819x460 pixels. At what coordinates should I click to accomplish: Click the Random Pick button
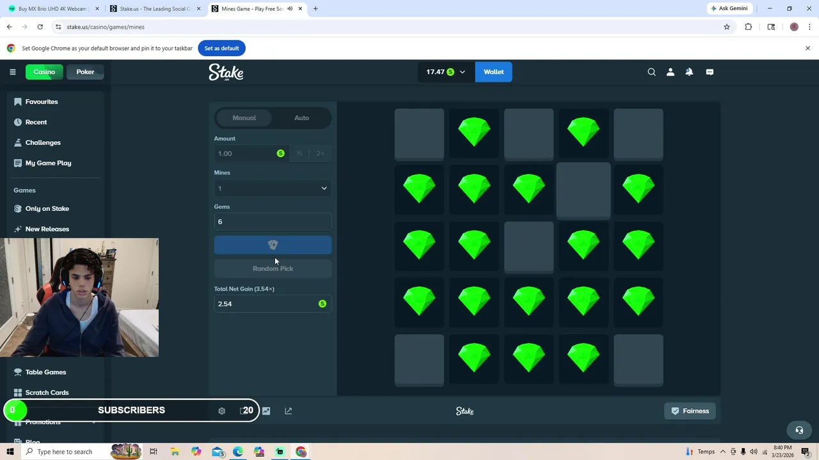coord(273,268)
